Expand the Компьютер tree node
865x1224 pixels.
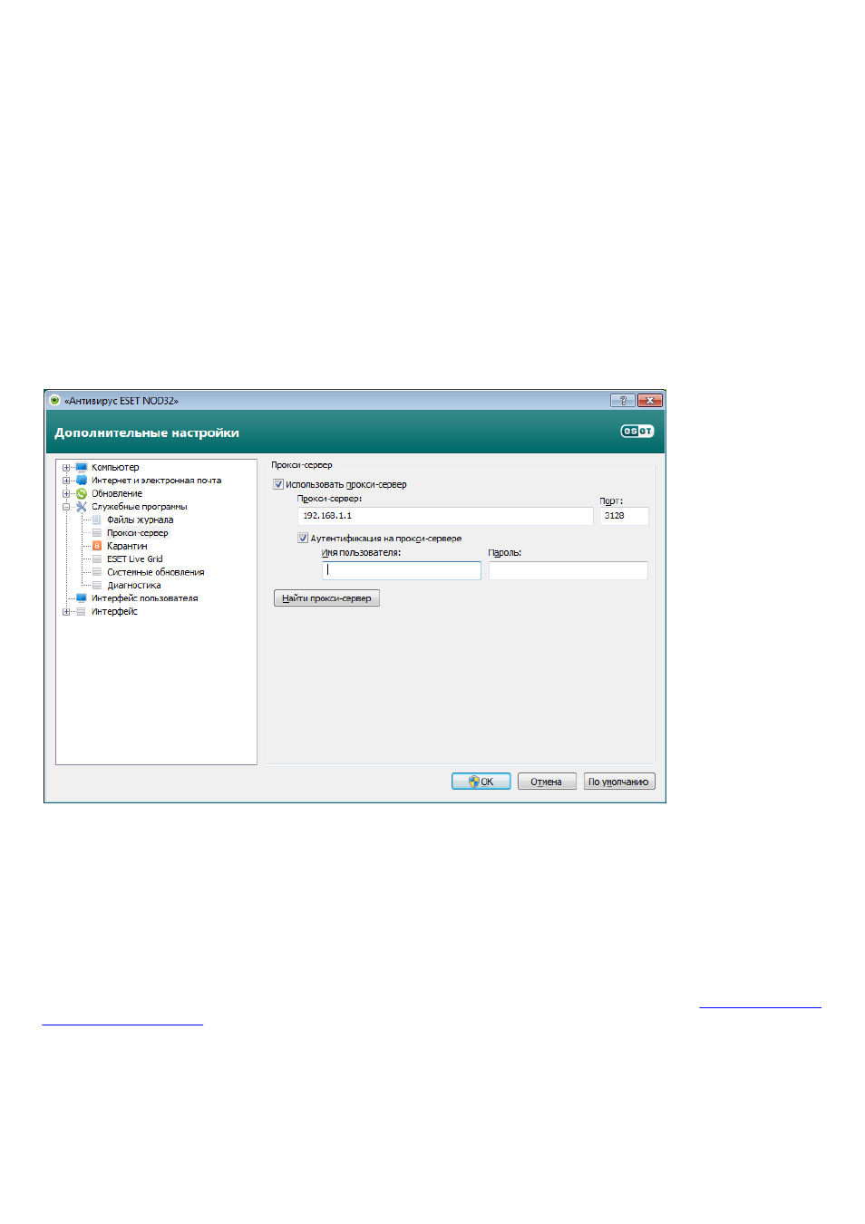pyautogui.click(x=66, y=468)
